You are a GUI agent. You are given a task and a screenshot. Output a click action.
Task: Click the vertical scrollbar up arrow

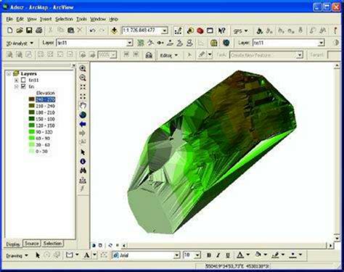pos(337,66)
